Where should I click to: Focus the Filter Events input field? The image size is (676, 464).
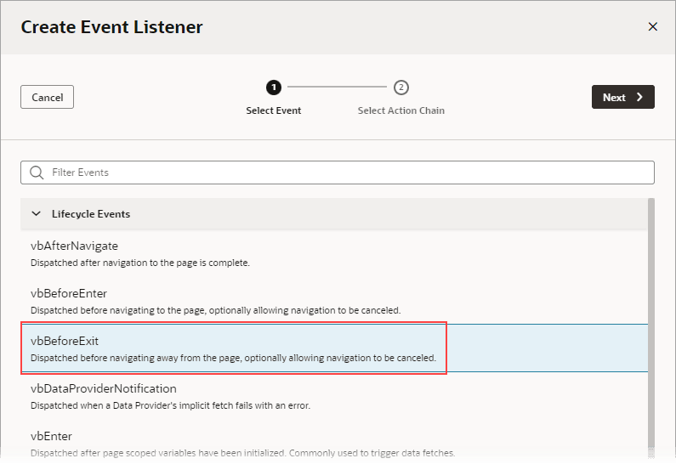coord(338,173)
